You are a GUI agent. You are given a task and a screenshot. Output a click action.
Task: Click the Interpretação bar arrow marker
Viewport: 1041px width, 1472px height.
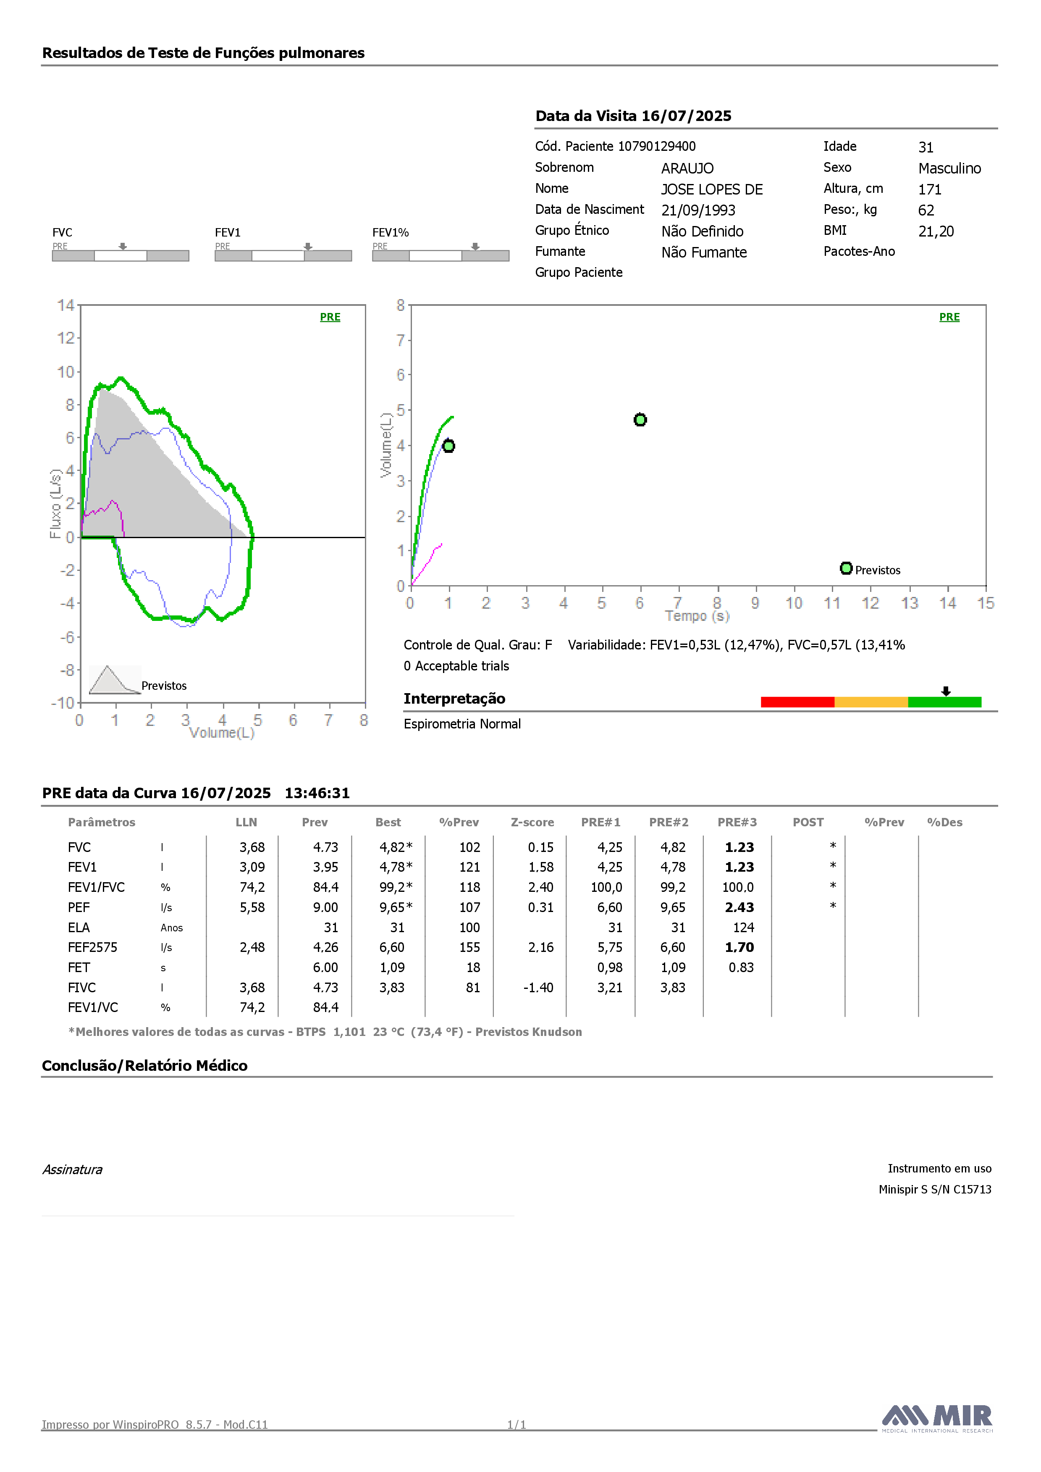click(x=946, y=691)
